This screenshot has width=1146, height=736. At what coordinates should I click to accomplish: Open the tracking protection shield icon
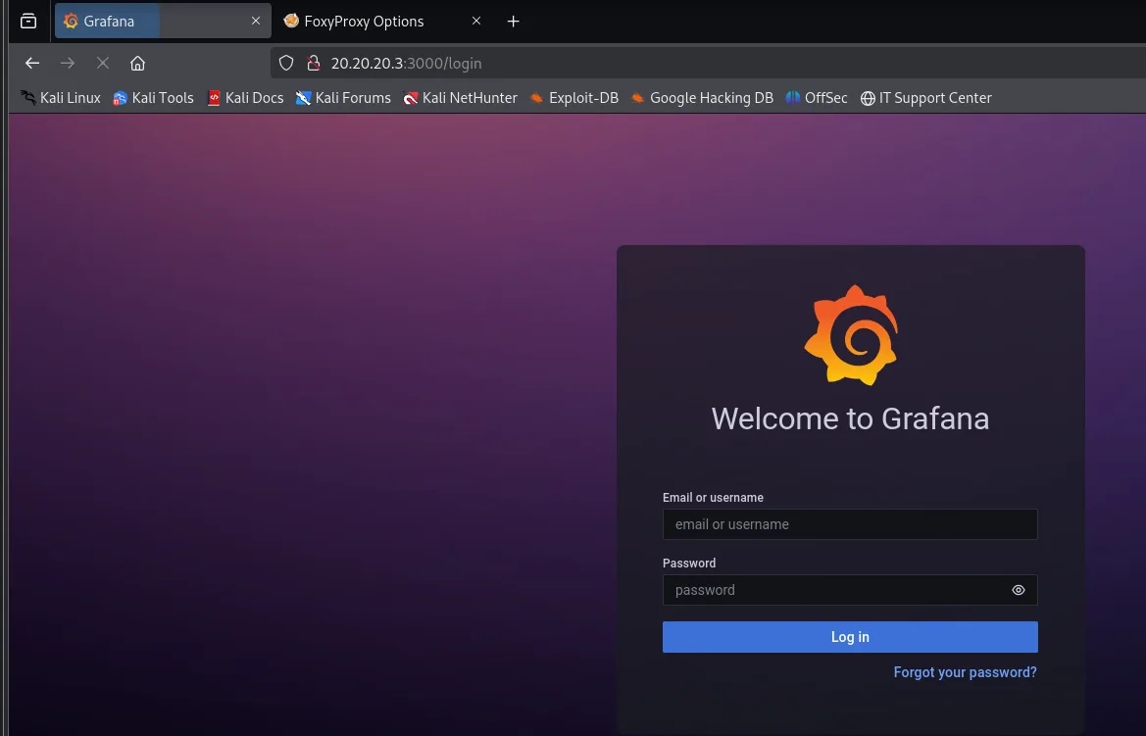pyautogui.click(x=286, y=64)
